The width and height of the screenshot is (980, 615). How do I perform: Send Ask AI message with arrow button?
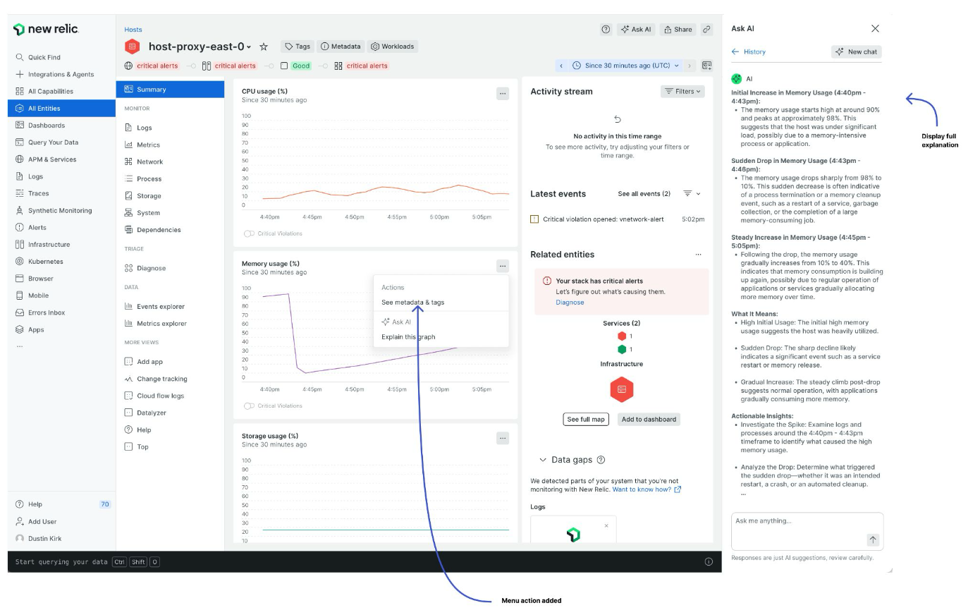pyautogui.click(x=873, y=540)
